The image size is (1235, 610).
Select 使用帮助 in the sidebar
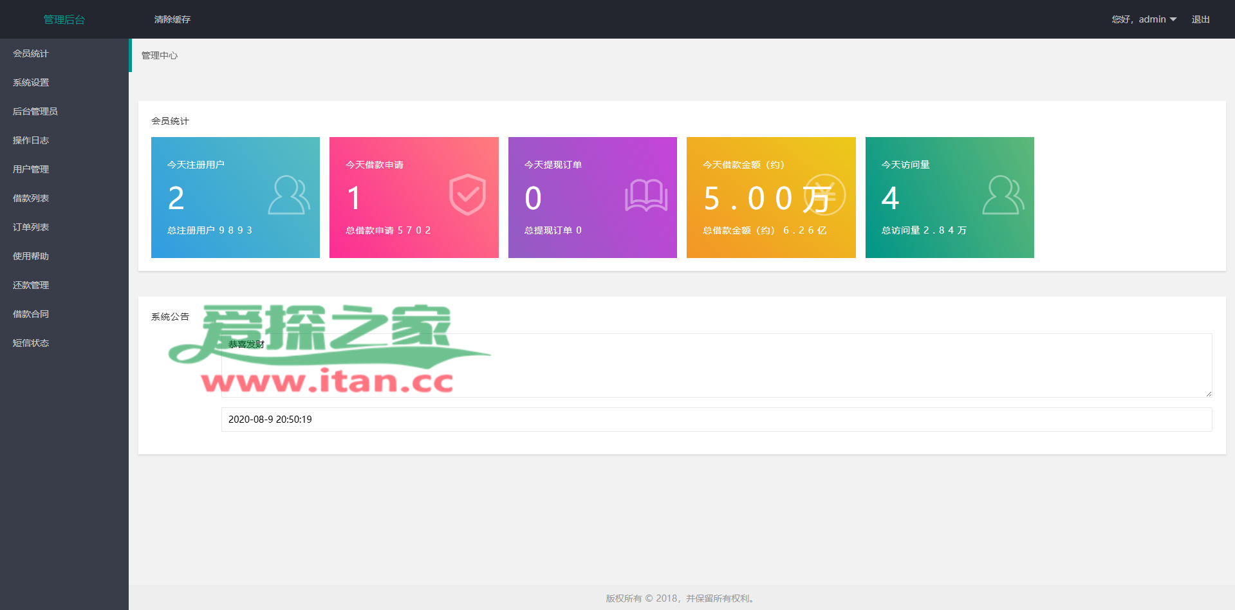click(64, 256)
